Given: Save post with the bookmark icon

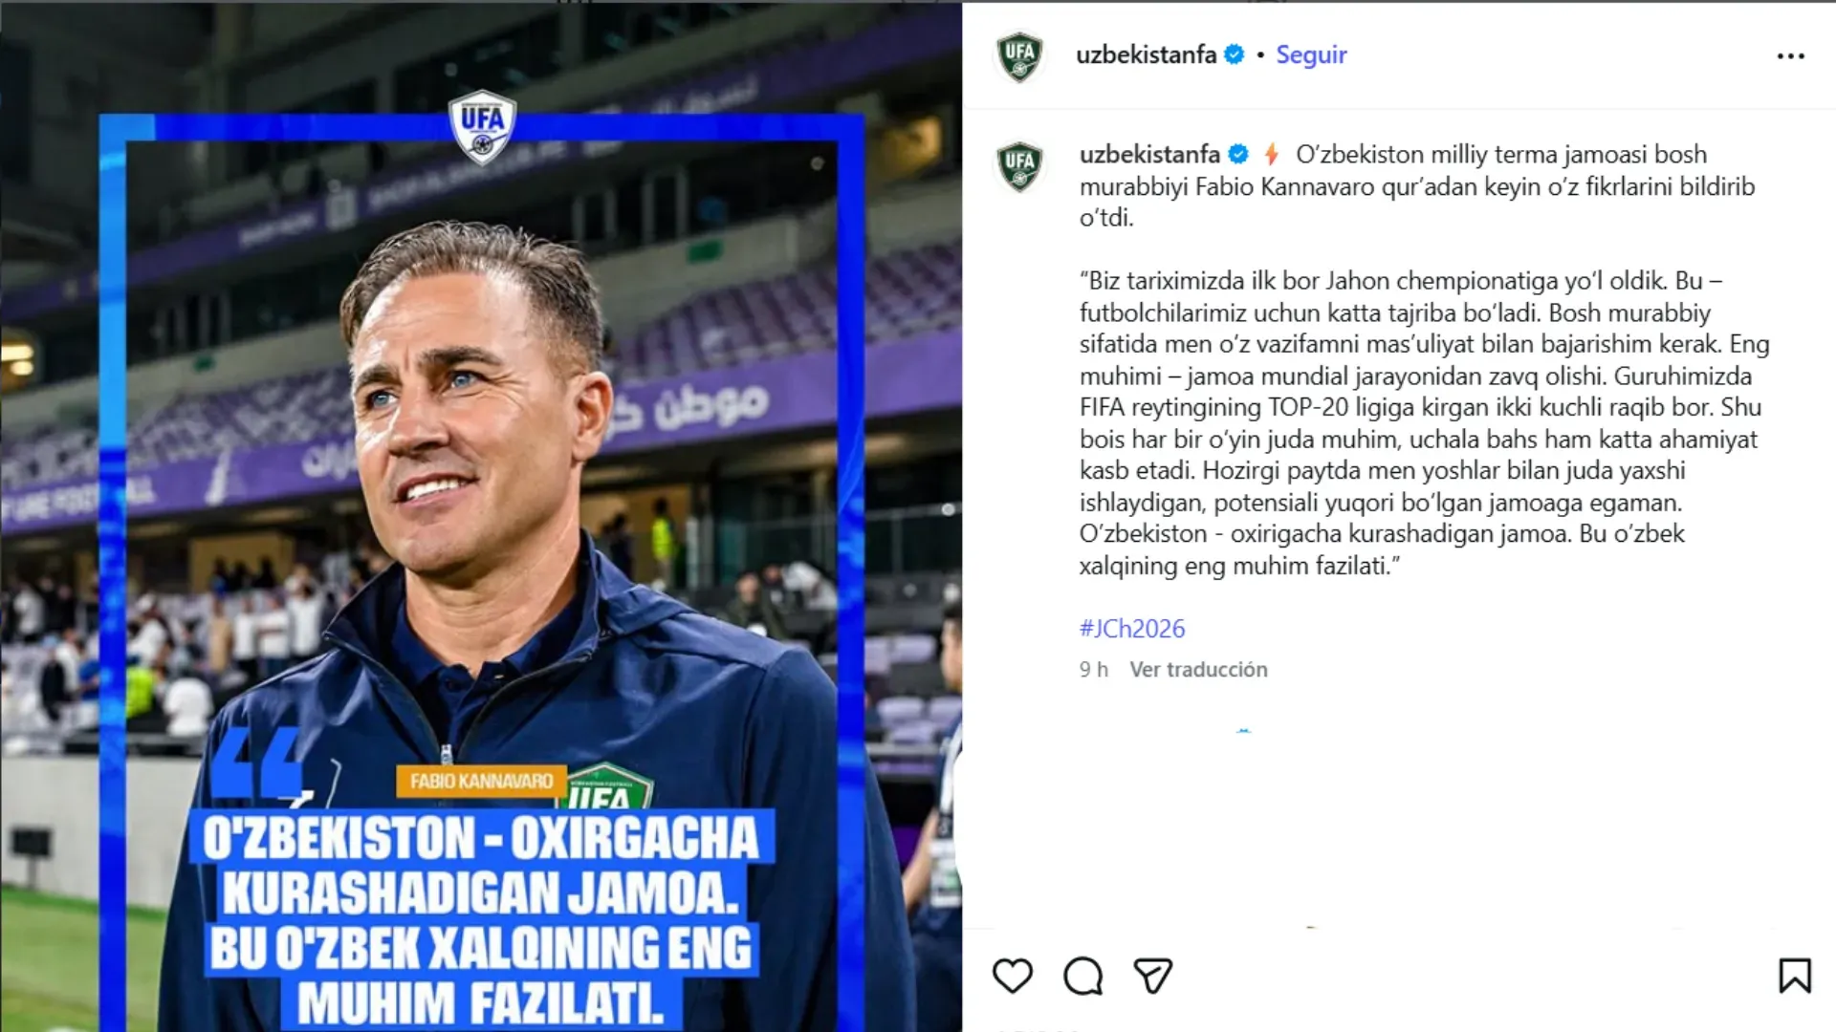Looking at the screenshot, I should (1794, 976).
